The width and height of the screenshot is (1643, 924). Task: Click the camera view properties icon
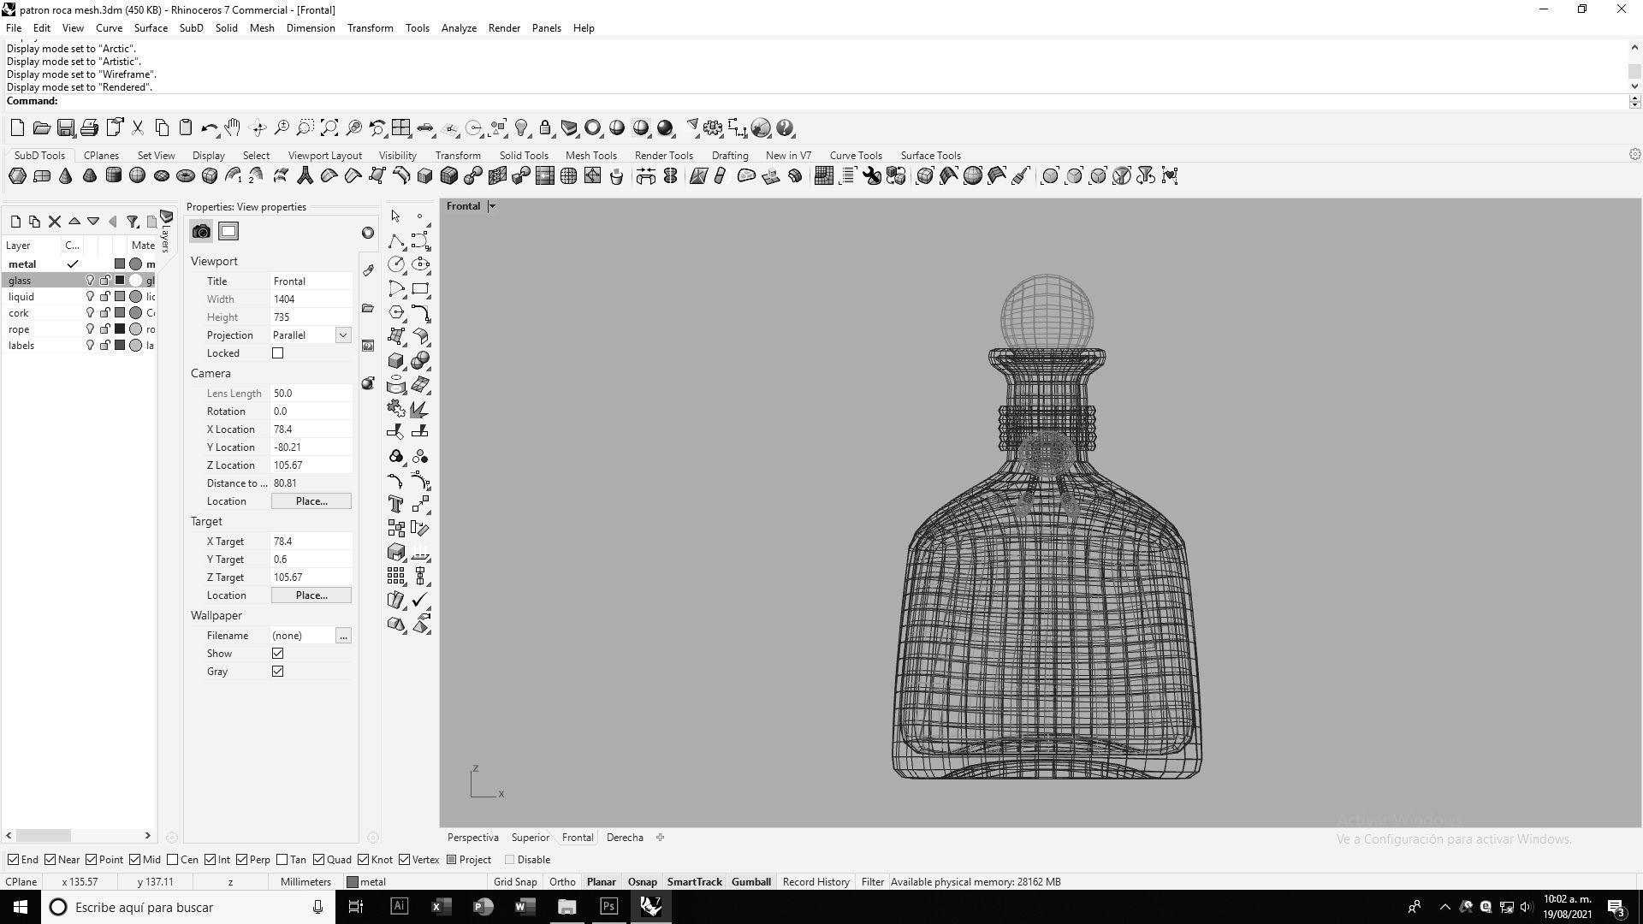pos(201,232)
